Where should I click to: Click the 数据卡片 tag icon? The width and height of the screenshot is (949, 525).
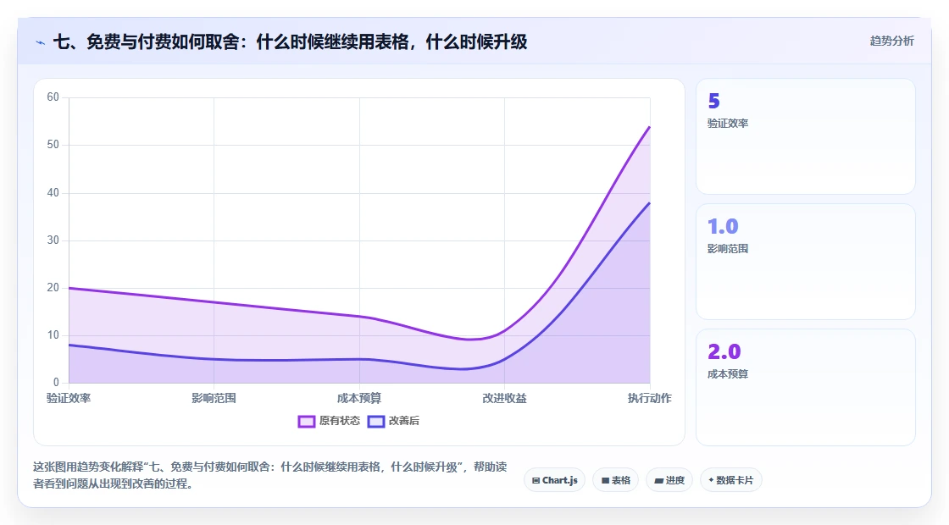tap(711, 480)
